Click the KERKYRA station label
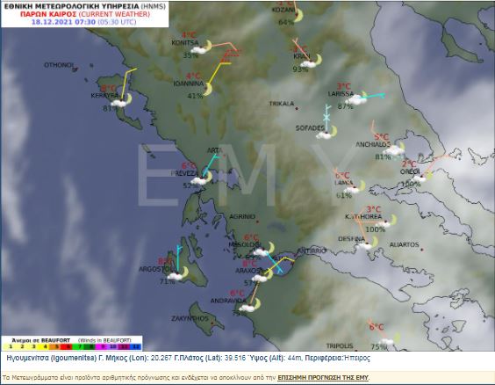This screenshot has width=495, height=385. coord(104,96)
